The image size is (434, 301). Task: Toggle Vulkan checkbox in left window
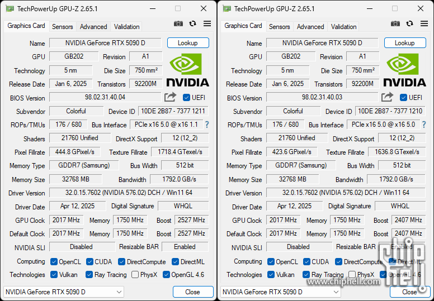(54, 274)
